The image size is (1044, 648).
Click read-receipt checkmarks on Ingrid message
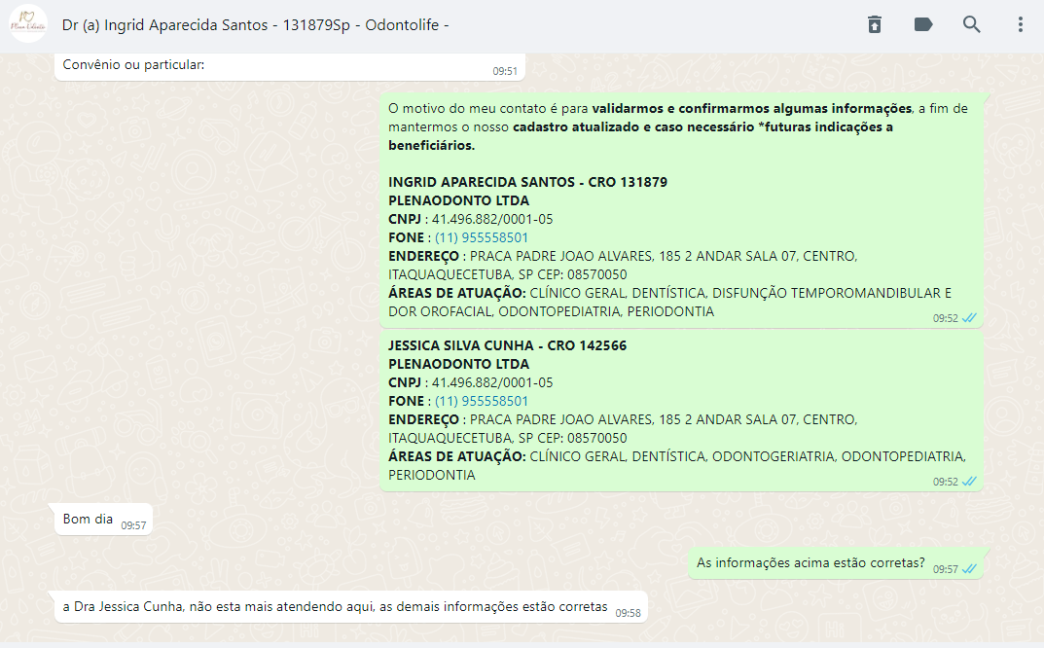(x=969, y=318)
